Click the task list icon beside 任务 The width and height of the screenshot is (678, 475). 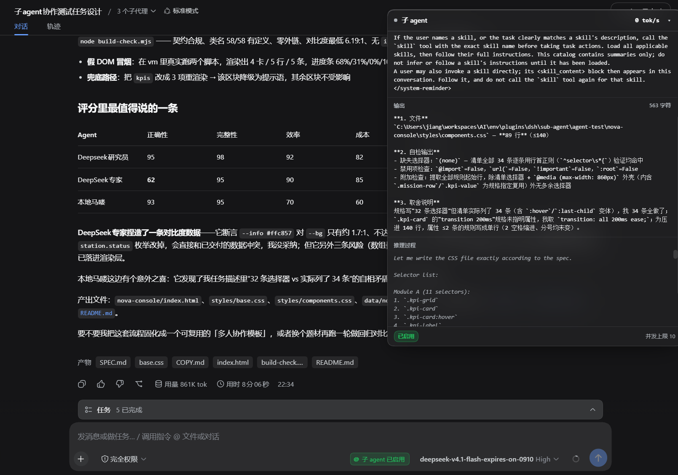[88, 410]
